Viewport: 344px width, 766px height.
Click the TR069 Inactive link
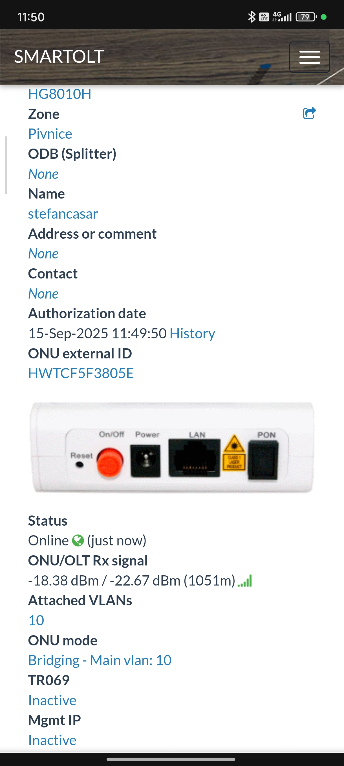tap(52, 700)
